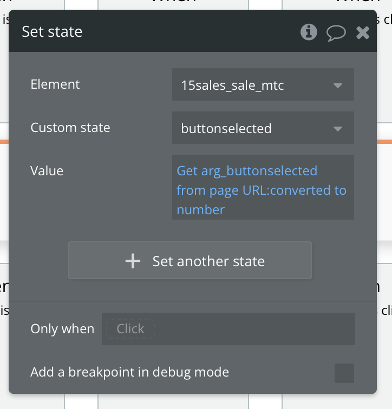Edit the Get arg_buttonselected value expression
Image resolution: width=392 pixels, height=409 pixels.
[247, 171]
